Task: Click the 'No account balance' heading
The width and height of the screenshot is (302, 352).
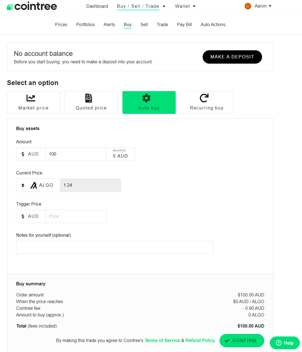Action: click(43, 54)
